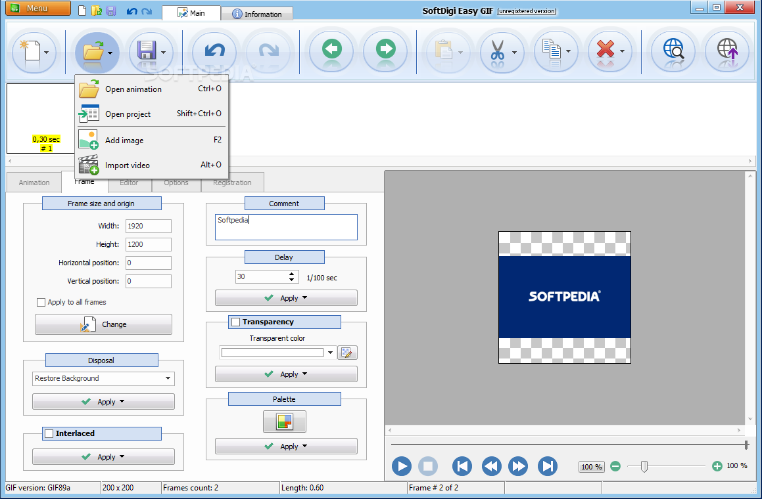762x499 pixels.
Task: Click the green plus zoom in icon
Action: [x=717, y=466]
